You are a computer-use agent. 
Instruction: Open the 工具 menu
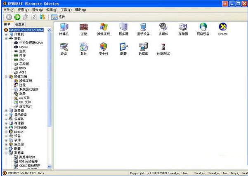coord(66,10)
